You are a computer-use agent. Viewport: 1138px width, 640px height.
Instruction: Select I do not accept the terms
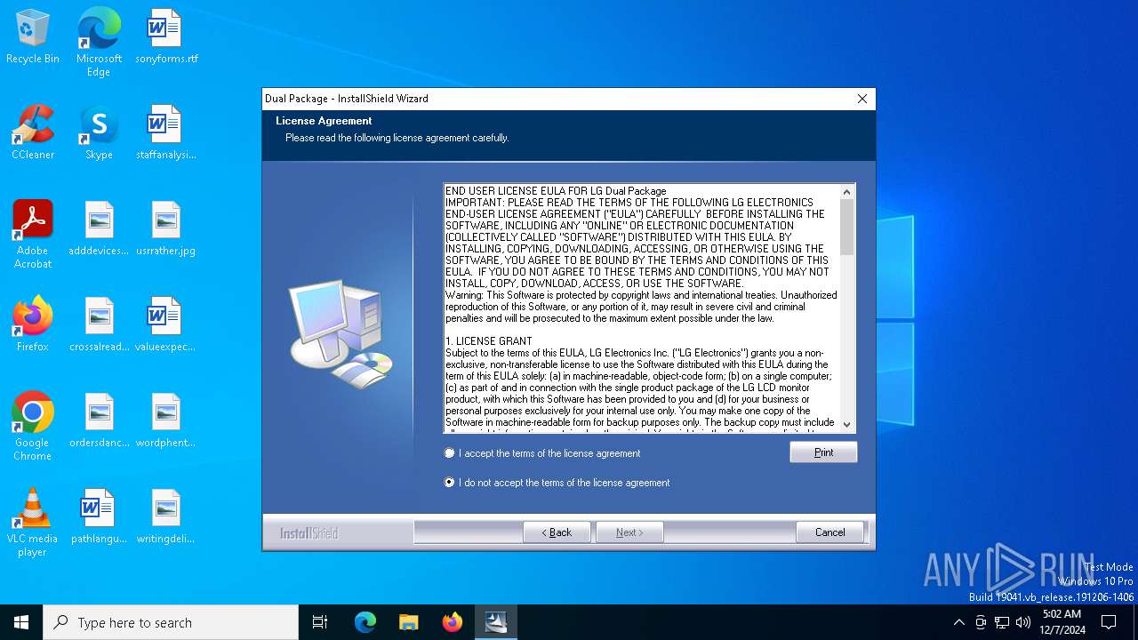557,483
